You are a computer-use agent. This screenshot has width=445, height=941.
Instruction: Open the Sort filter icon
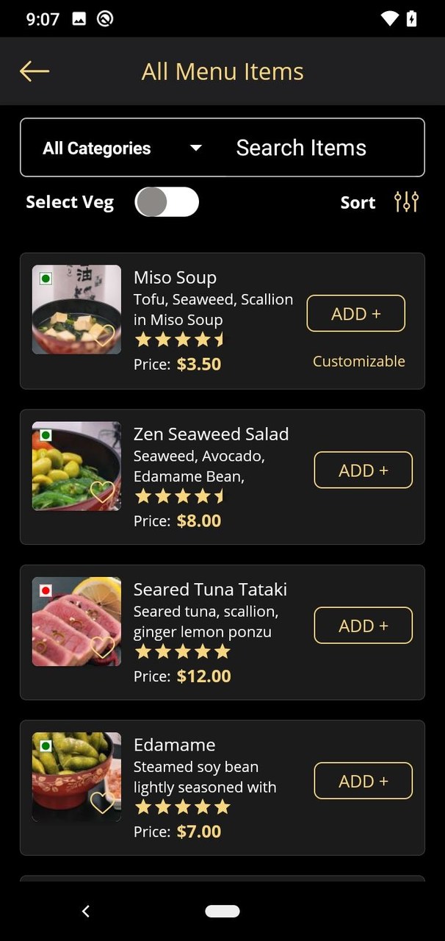point(406,201)
